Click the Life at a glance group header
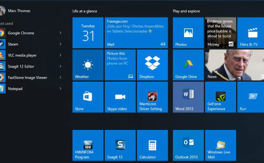 click(85, 11)
